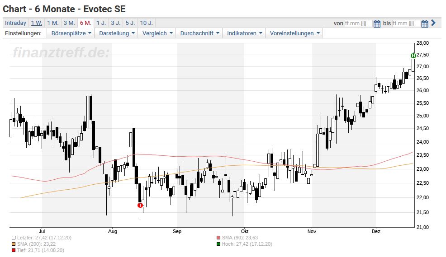The width and height of the screenshot is (446, 257).
Task: Open the Voreinstellungen dropdown
Action: 294,33
